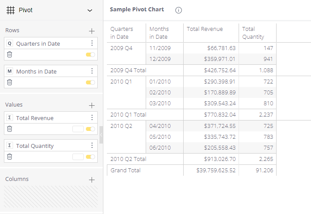This screenshot has width=311, height=214.
Task: Pick color swatch for Total Revenue
Action: pyautogui.click(x=78, y=129)
